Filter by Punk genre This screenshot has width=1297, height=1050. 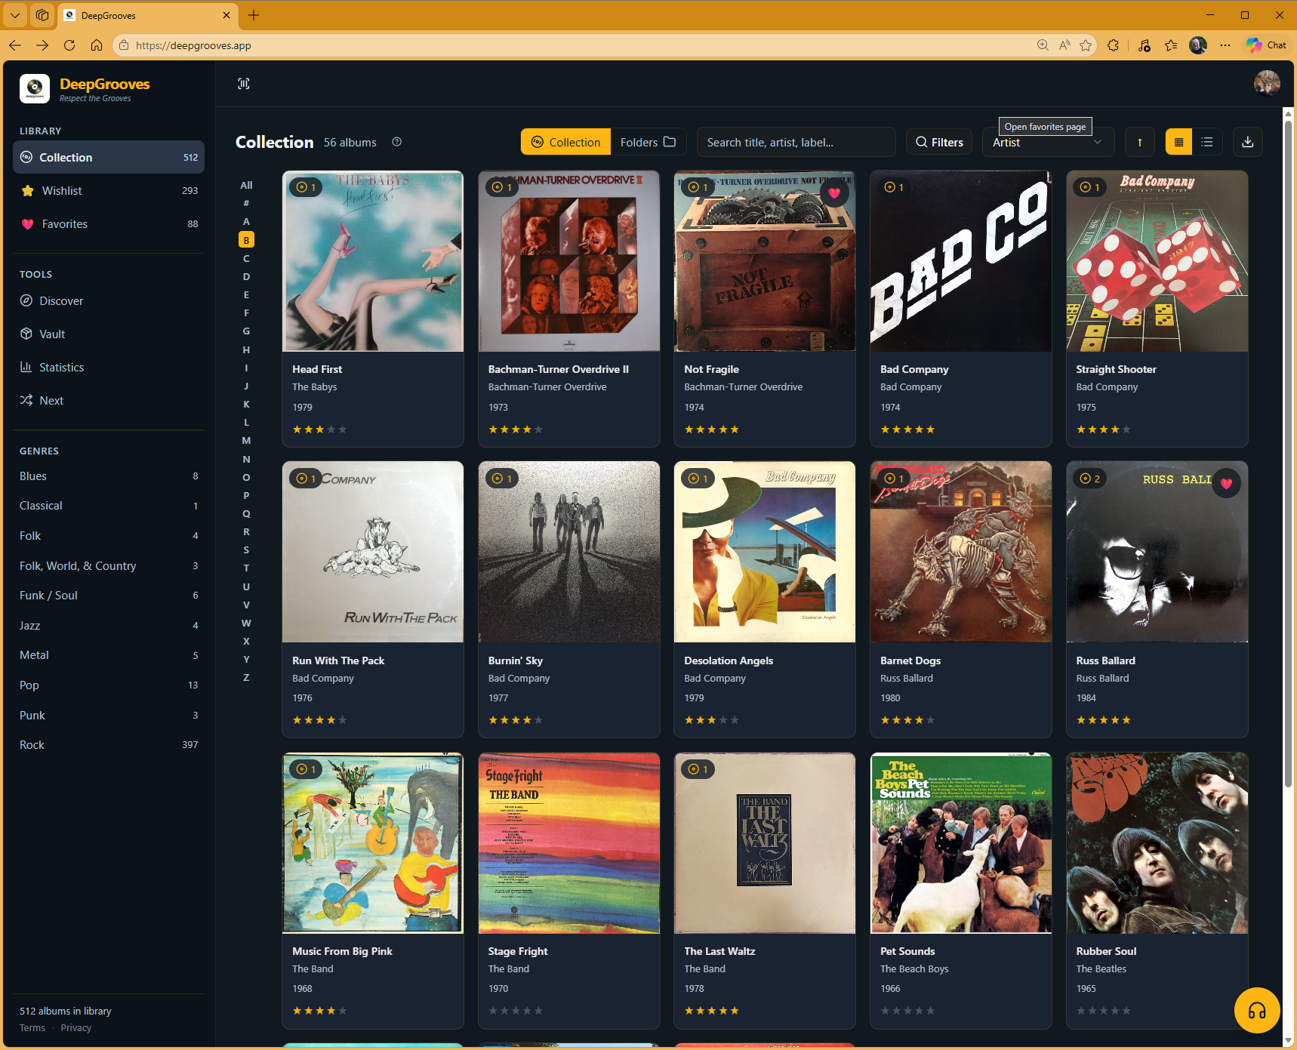[x=109, y=715]
